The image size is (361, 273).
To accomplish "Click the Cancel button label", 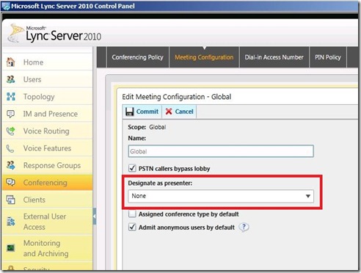I will click(x=184, y=112).
